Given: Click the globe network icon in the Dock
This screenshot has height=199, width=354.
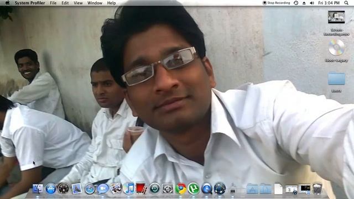Looking at the screenshot, I should [x=220, y=188].
